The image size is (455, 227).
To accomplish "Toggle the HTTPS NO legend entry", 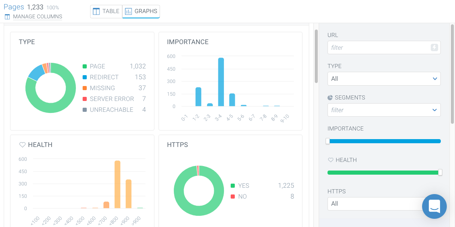I will 262,196.
